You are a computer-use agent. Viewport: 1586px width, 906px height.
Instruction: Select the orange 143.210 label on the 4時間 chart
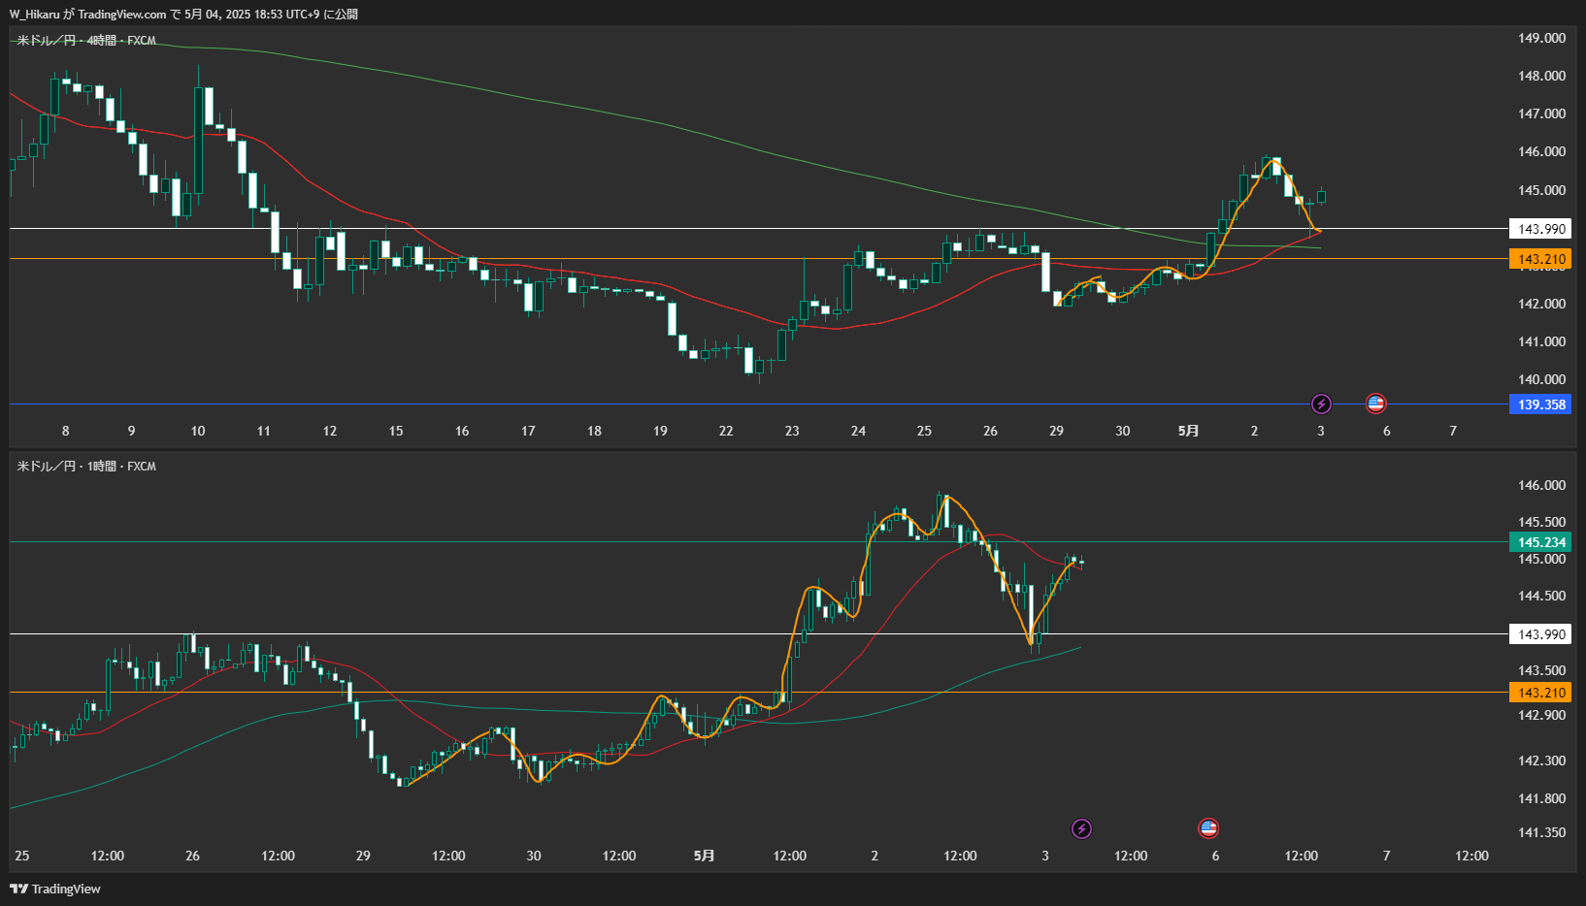(1540, 259)
